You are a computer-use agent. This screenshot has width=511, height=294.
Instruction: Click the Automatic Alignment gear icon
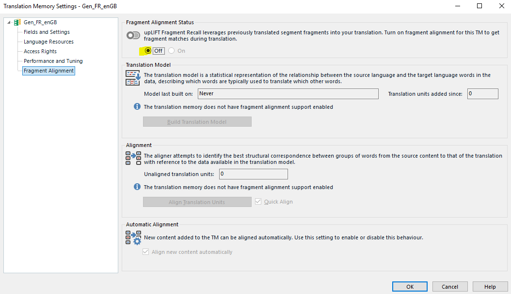(x=133, y=238)
